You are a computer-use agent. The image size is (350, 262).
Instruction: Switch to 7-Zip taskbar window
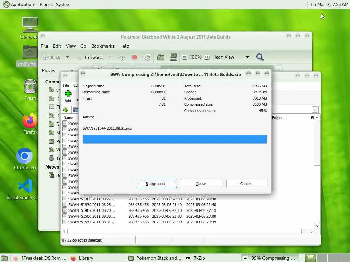click(x=195, y=258)
